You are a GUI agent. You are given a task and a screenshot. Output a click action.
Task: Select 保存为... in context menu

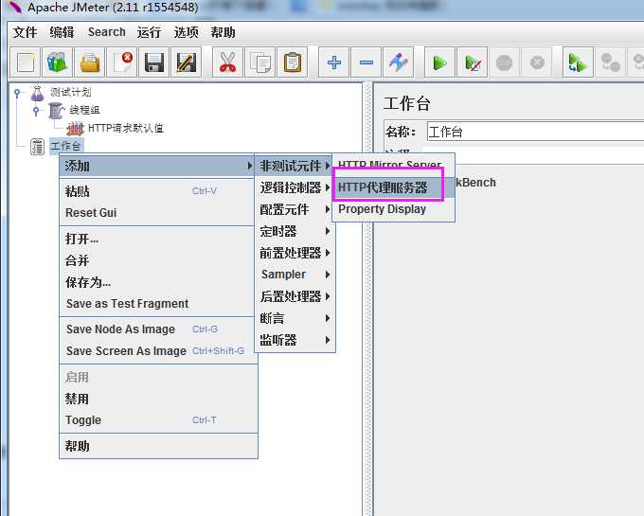coord(158,282)
